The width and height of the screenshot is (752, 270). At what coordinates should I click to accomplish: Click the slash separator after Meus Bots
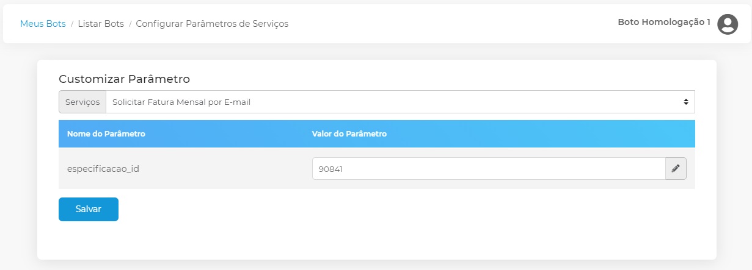(x=72, y=24)
